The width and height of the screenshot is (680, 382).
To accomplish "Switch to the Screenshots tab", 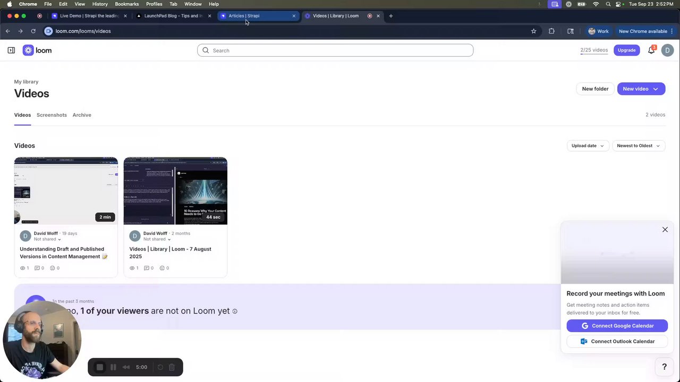I will 52,115.
